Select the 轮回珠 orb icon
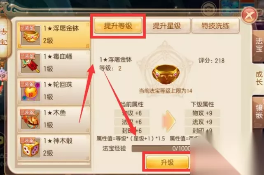The height and width of the screenshot is (175, 264). pos(30,92)
